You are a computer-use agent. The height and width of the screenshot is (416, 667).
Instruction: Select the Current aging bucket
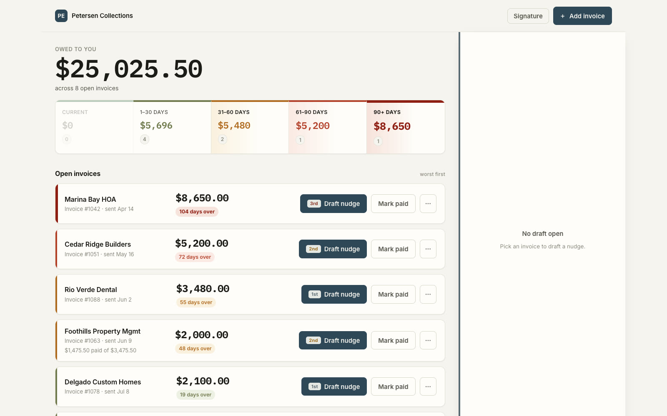[x=94, y=127]
